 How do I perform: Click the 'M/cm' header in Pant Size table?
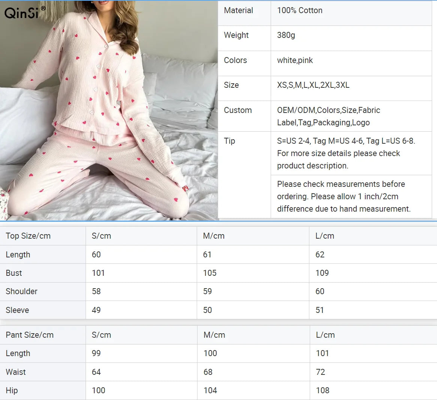point(214,335)
